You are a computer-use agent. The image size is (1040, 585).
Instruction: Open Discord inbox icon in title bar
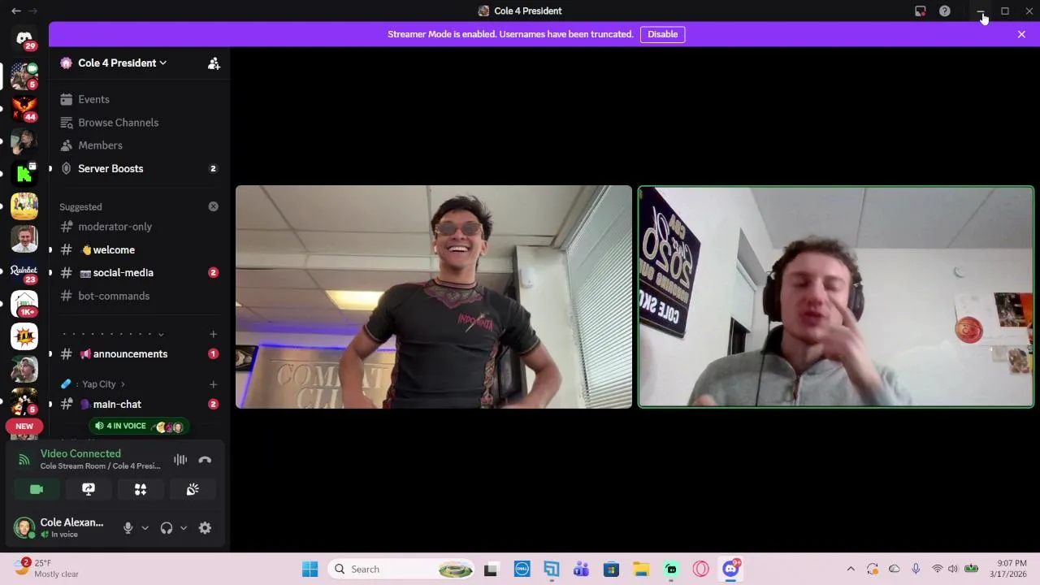click(921, 11)
